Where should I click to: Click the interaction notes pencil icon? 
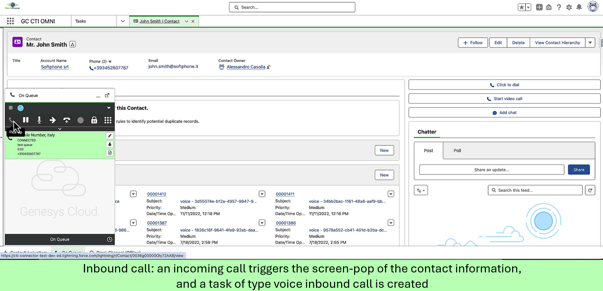pyautogui.click(x=110, y=136)
